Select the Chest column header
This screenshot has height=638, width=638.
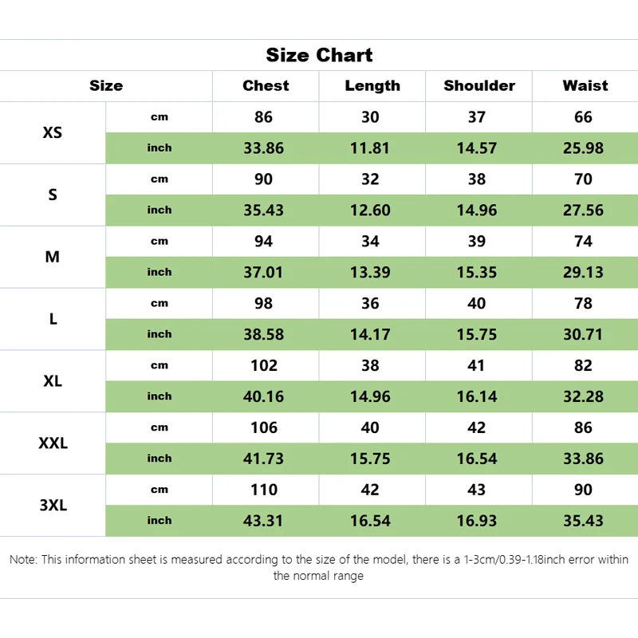266,85
